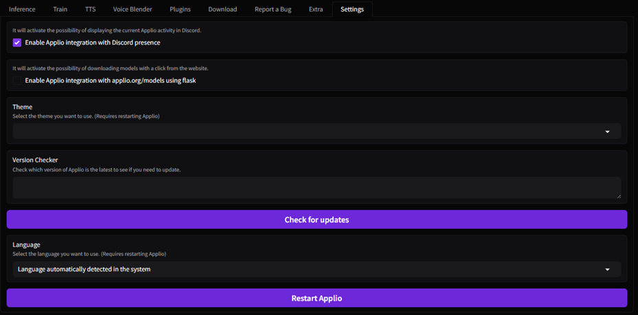Click the Discord presence integration label text
638x315 pixels.
pos(92,42)
